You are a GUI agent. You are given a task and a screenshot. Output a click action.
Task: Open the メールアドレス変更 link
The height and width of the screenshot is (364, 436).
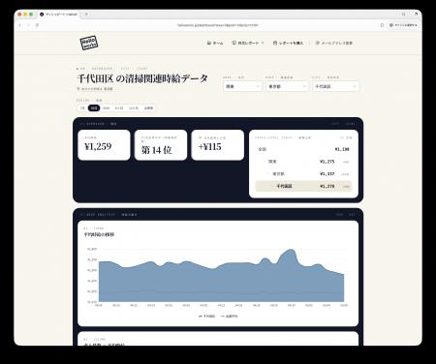(334, 43)
